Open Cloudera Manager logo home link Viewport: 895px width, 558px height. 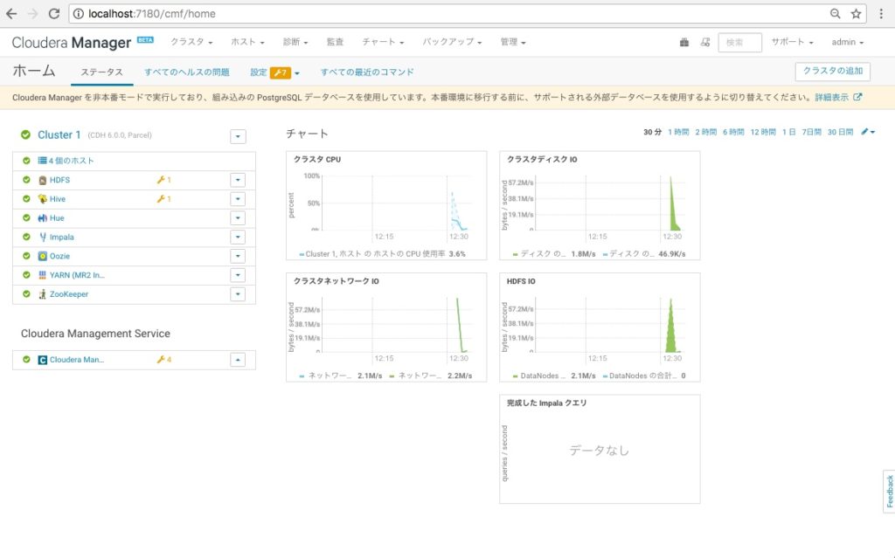[72, 43]
